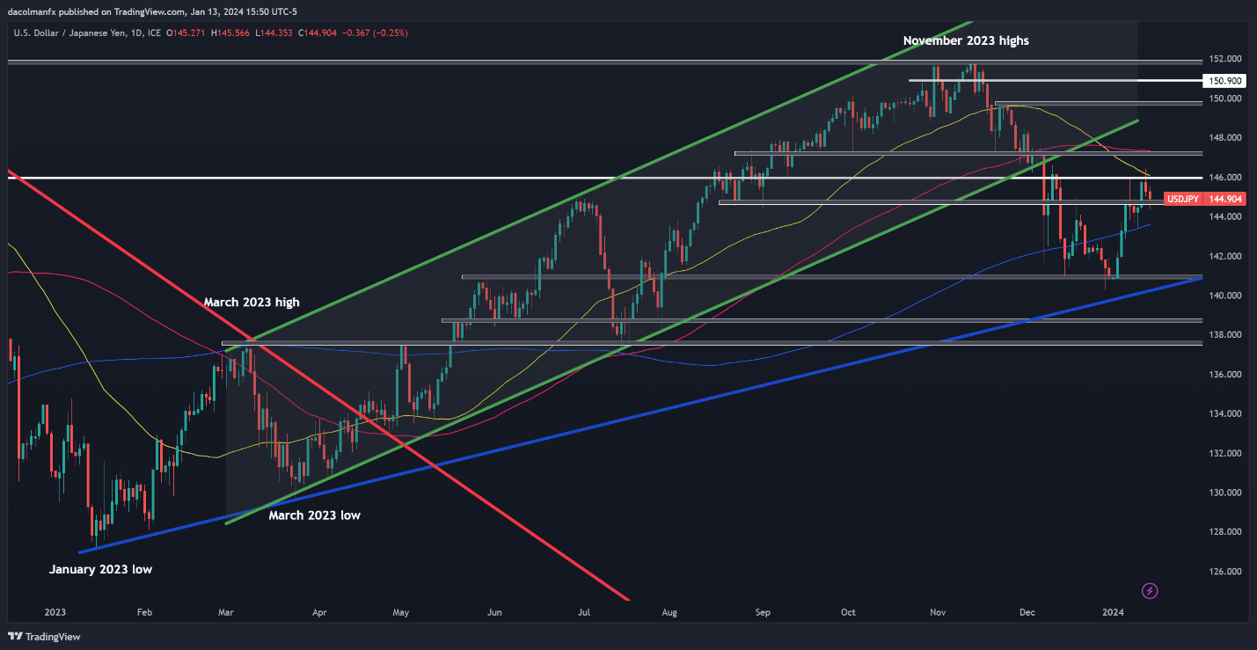The image size is (1257, 650).
Task: Click the Sep label on the time axis
Action: pos(763,611)
